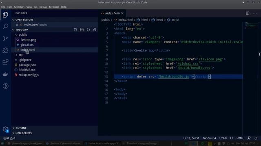Split the editor to the right
This screenshot has height=146, width=261.
pos(248,13)
